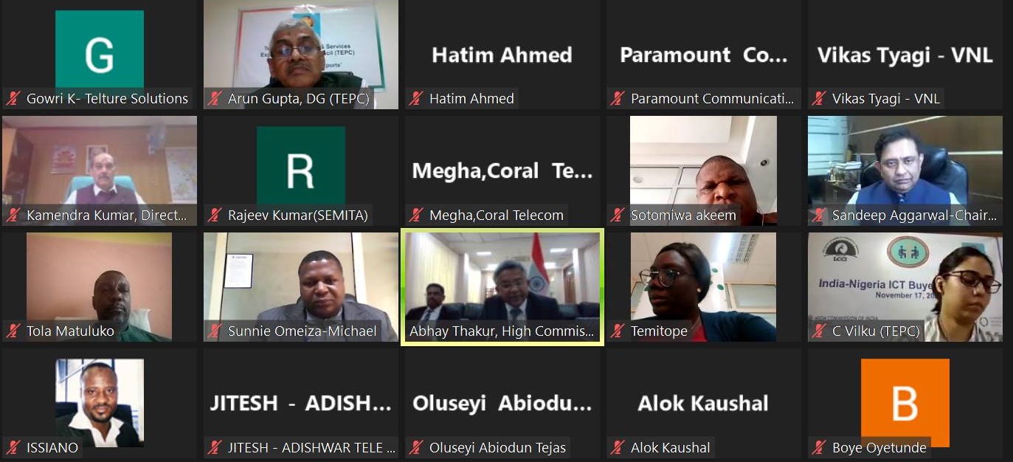The image size is (1013, 462).
Task: Click the Megha,Coral Telecom participant tile
Action: click(x=502, y=170)
